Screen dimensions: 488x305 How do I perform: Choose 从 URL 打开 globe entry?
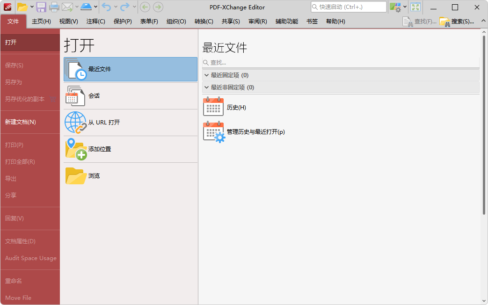click(131, 122)
